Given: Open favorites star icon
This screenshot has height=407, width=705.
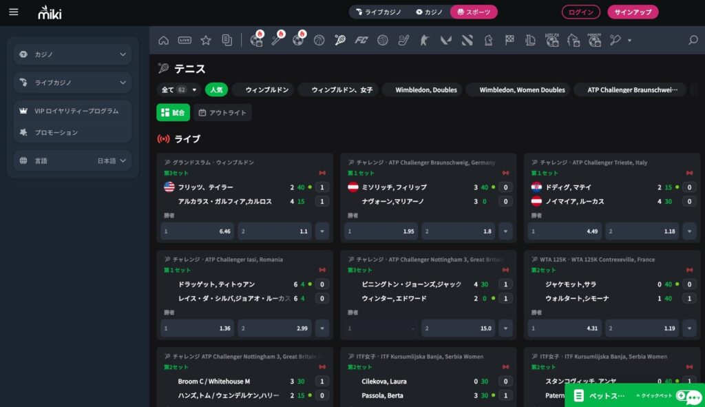Looking at the screenshot, I should (206, 41).
